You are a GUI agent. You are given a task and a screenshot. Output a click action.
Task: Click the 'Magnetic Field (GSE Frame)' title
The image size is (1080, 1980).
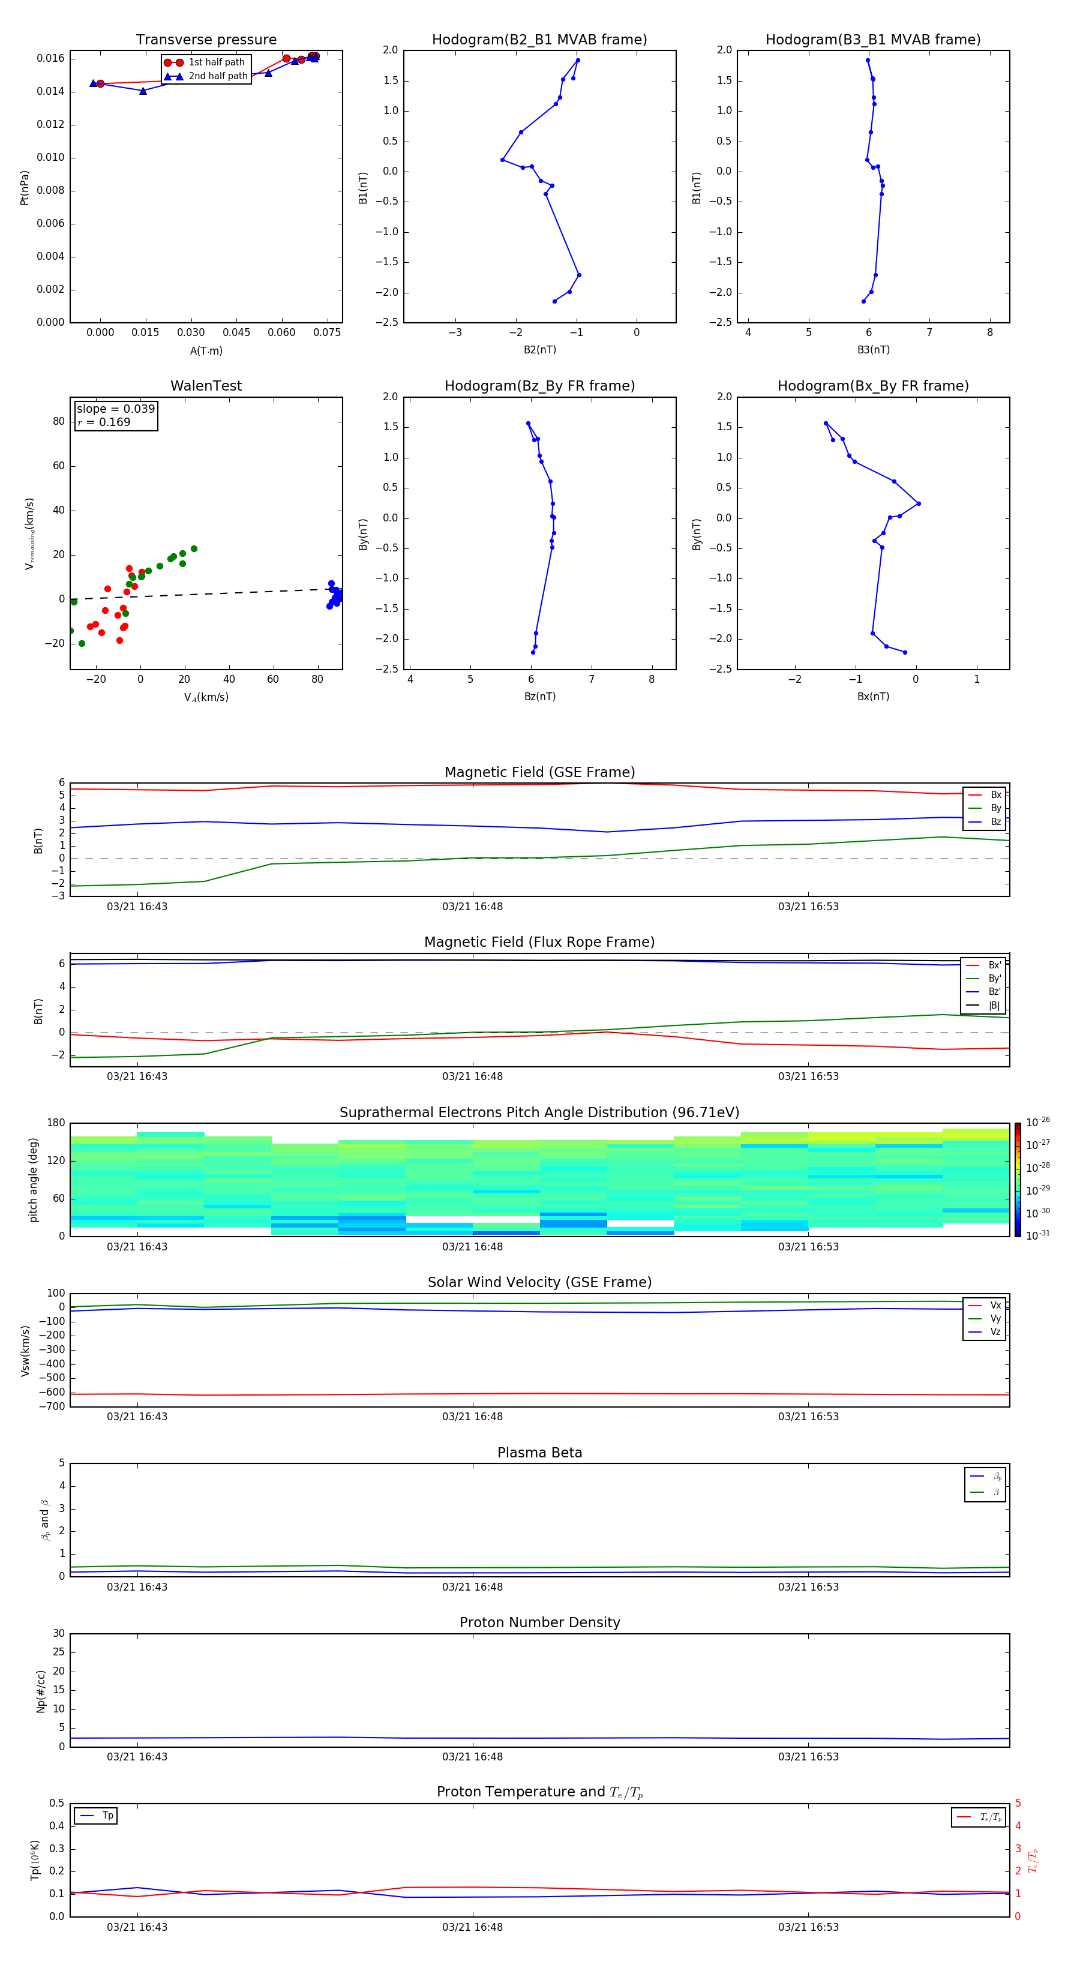(x=539, y=772)
